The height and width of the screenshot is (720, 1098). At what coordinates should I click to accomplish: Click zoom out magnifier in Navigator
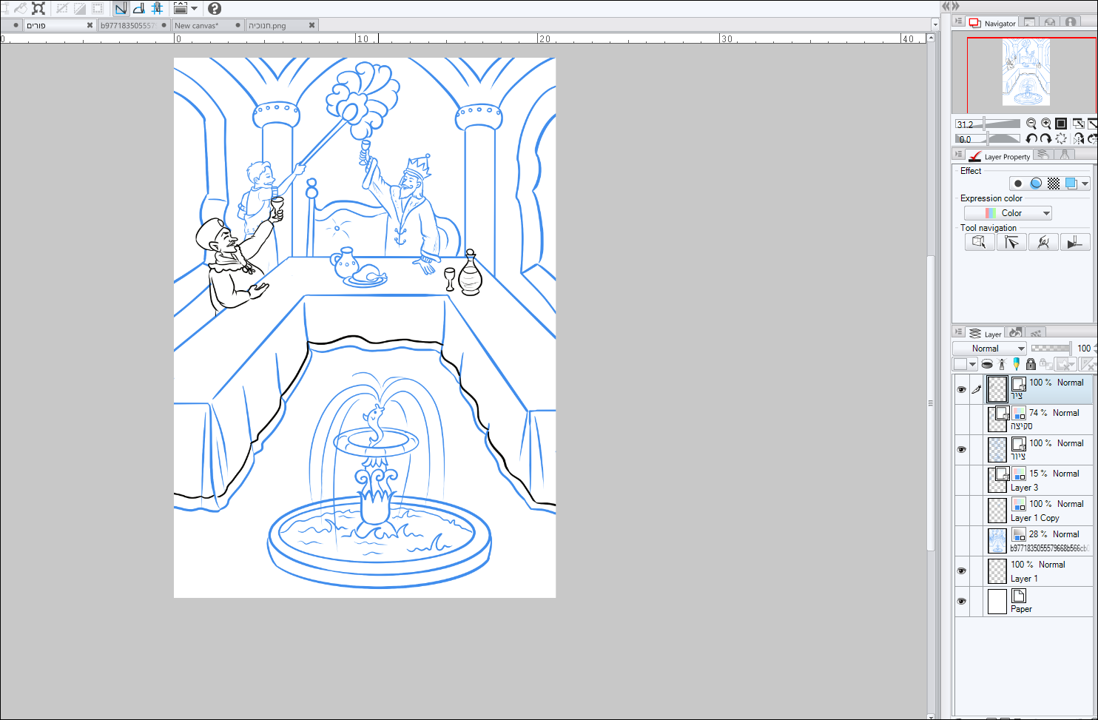(x=1031, y=124)
